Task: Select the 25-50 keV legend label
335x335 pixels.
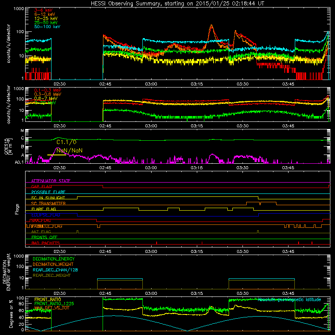Action: tap(46, 23)
